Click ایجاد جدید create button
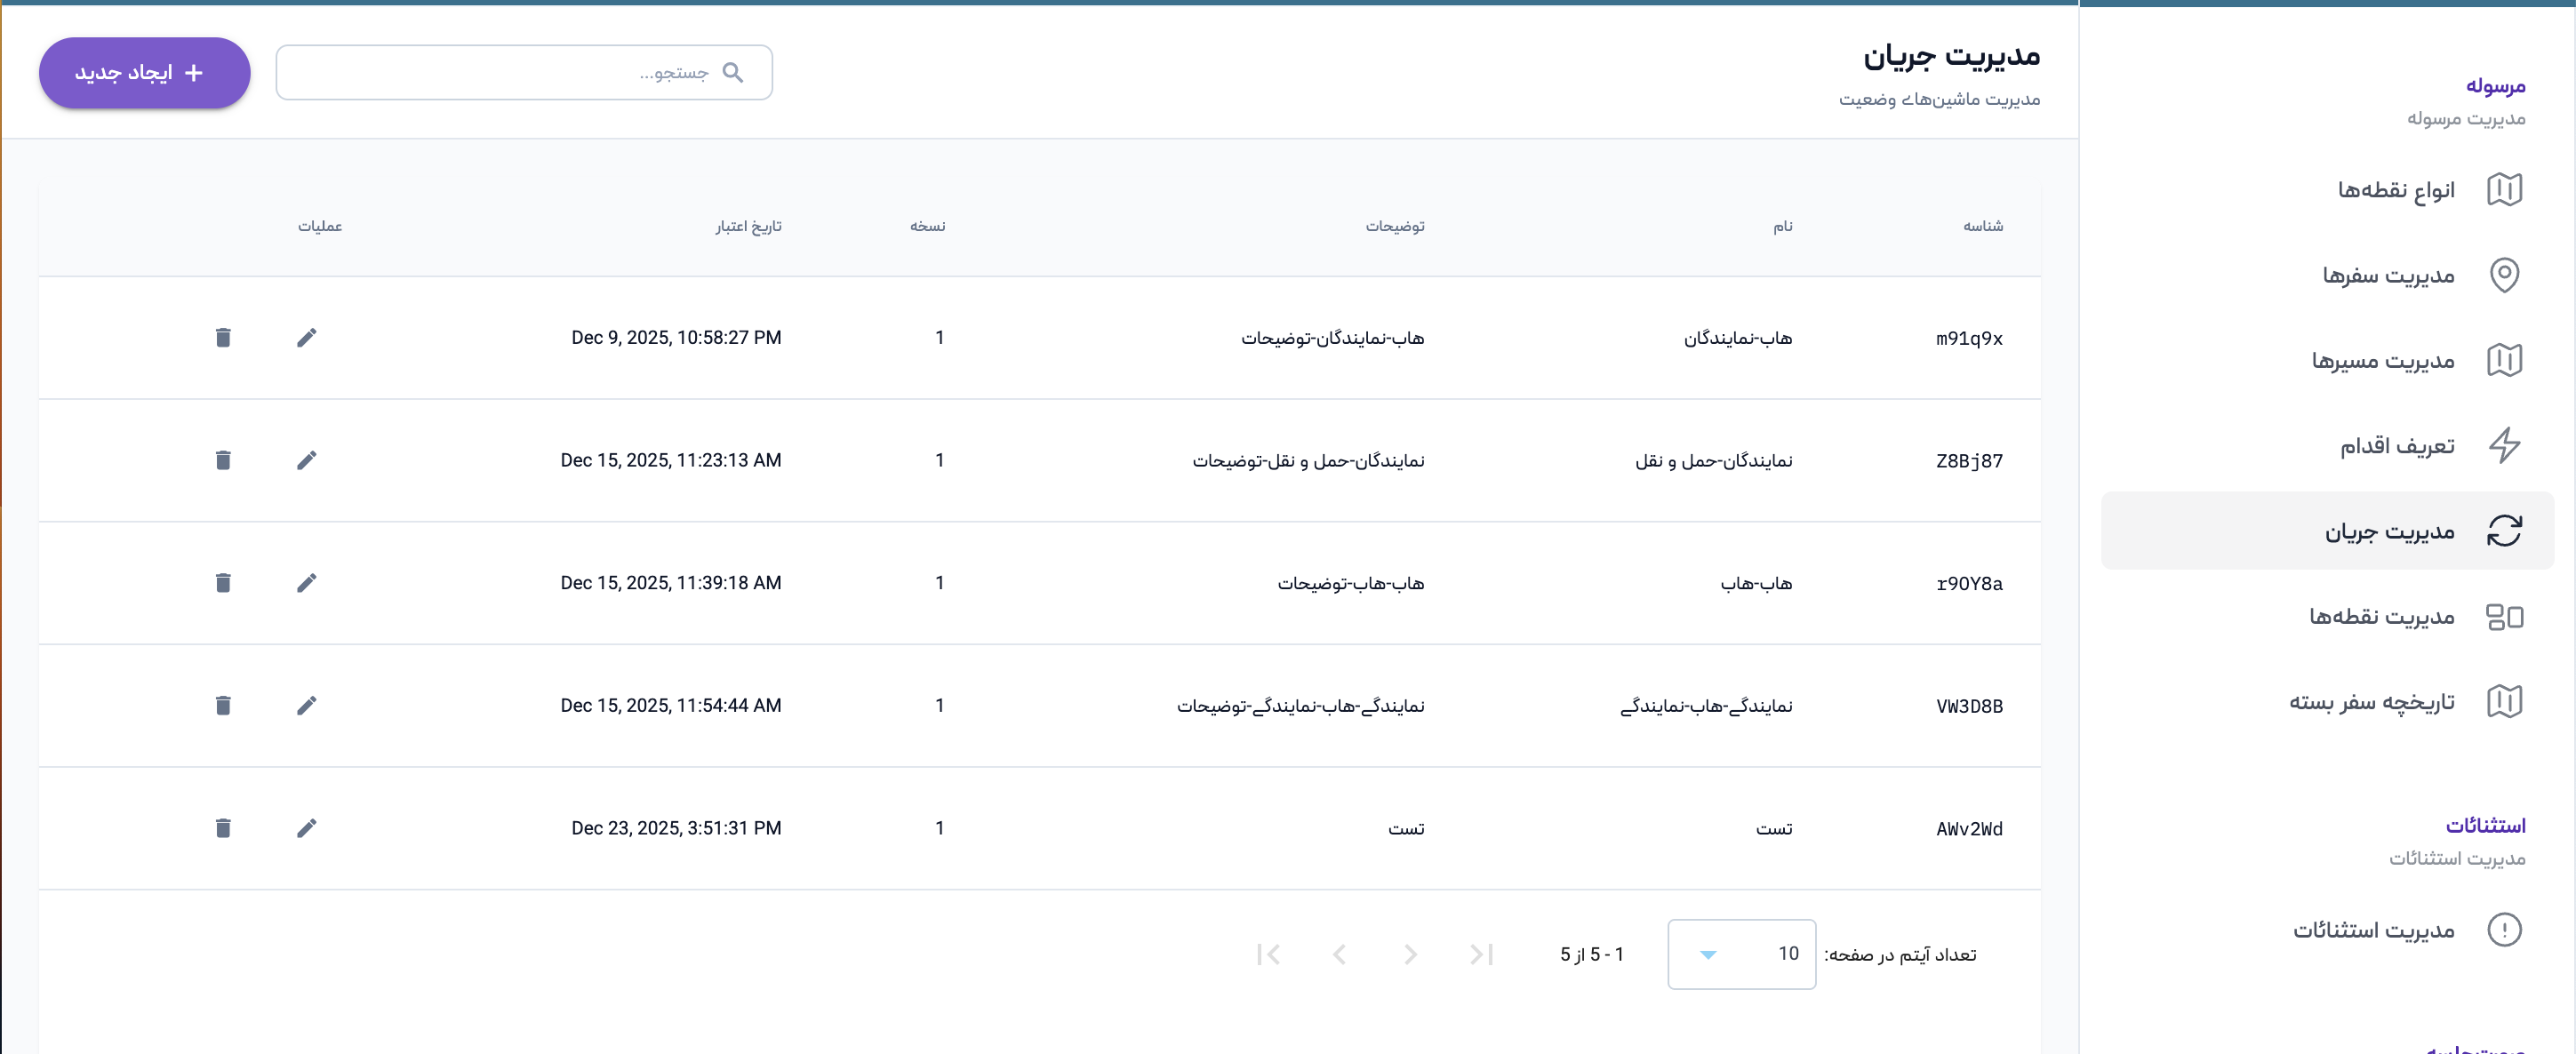 coord(144,73)
